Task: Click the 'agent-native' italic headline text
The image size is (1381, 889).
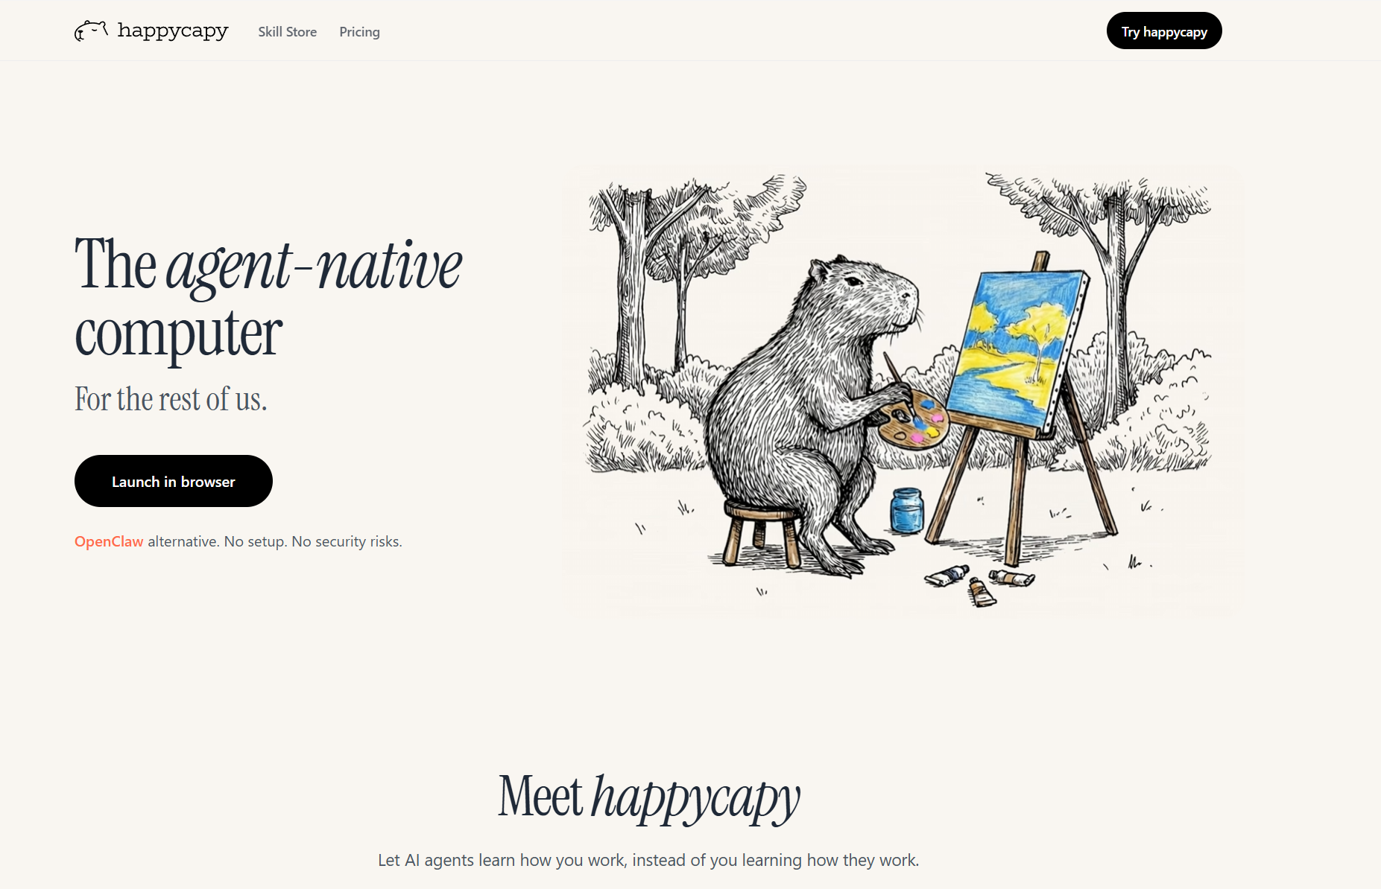Action: pos(314,267)
